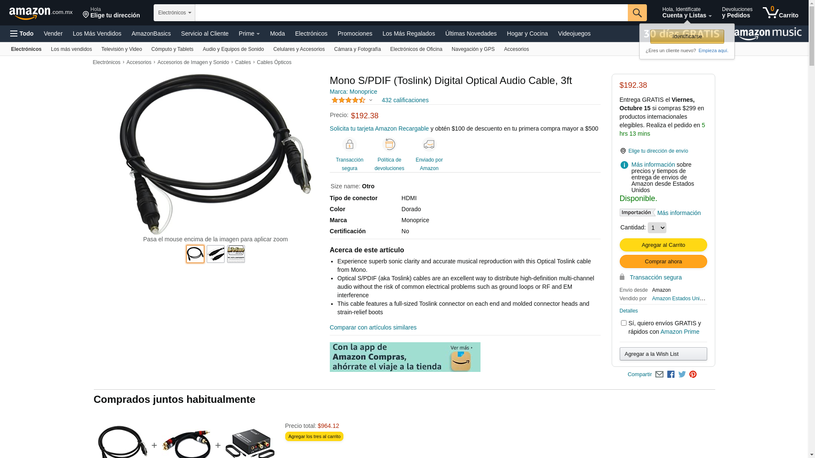This screenshot has height=458, width=815.
Task: Check the Amazon Prime free shipping checkbox
Action: click(x=624, y=323)
